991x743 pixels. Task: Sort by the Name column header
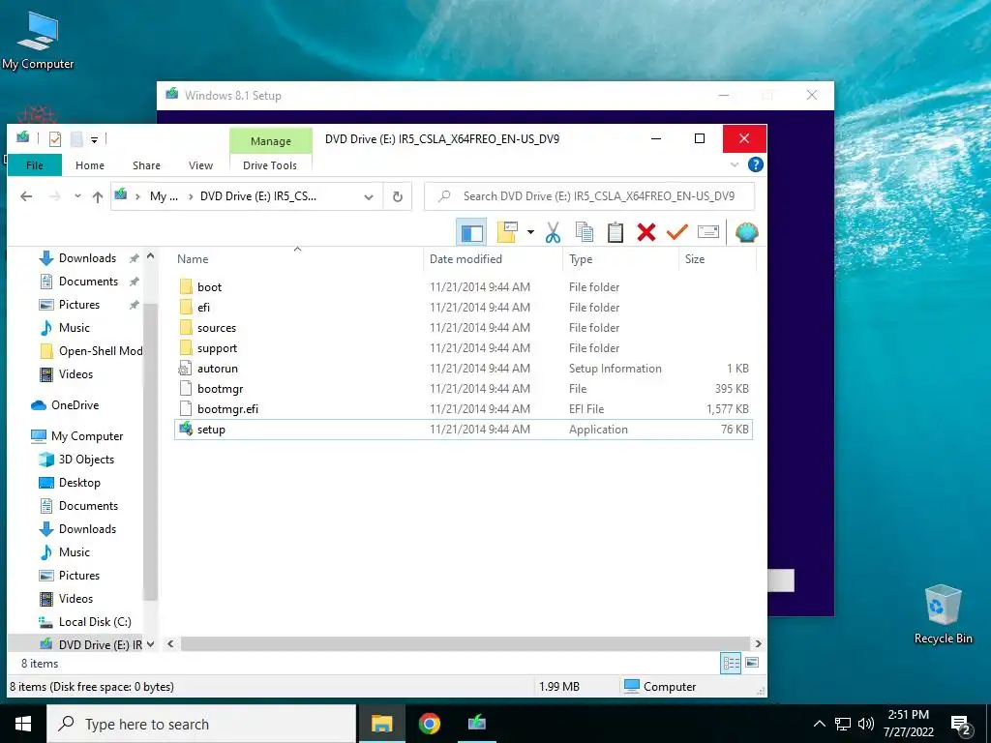pos(297,259)
